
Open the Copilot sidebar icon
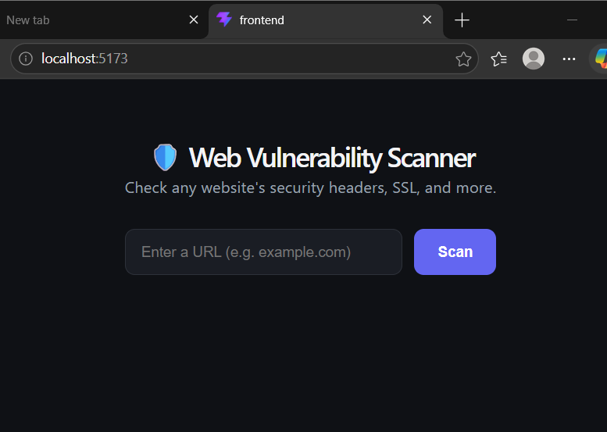[600, 59]
